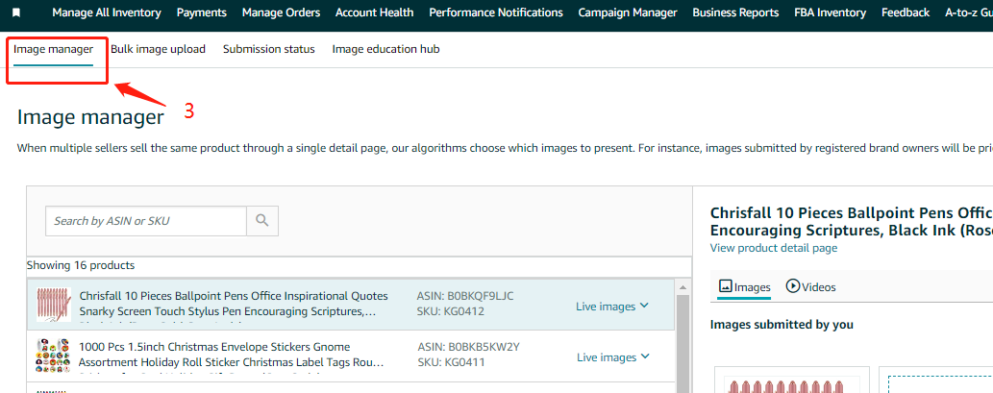Open Image education hub tab
The height and width of the screenshot is (393, 993).
[385, 49]
